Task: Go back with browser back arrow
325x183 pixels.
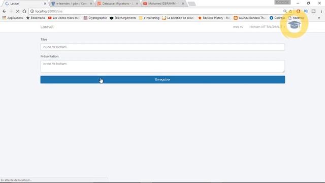Action: click(x=5, y=11)
